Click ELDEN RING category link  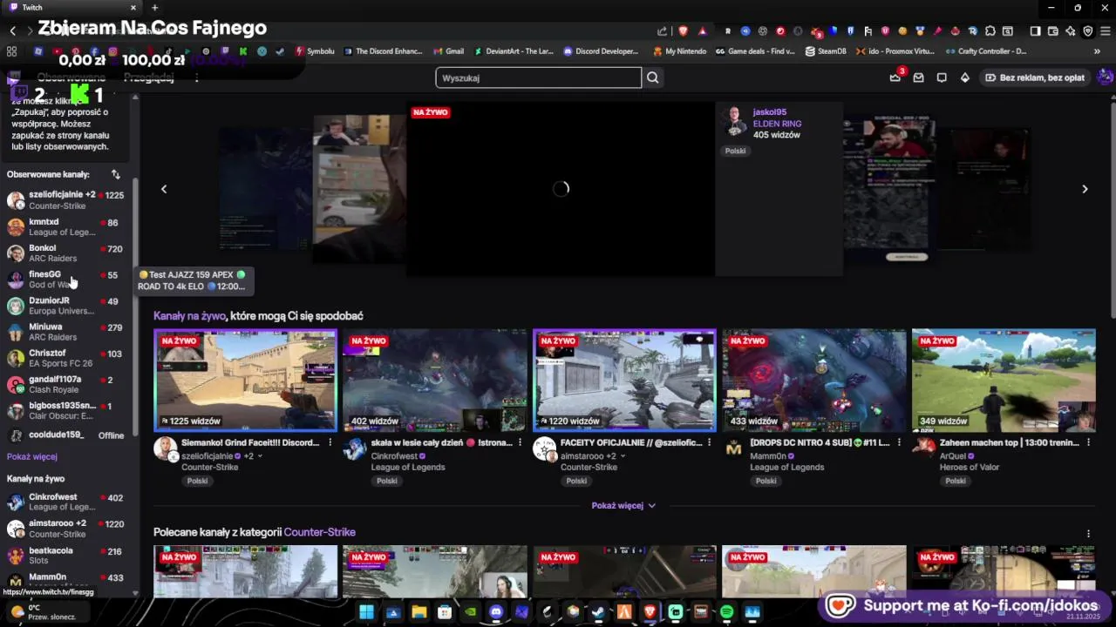click(x=777, y=124)
